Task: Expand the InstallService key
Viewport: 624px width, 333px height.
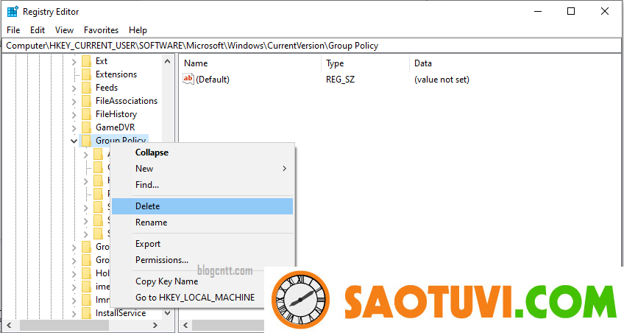Action: click(74, 314)
